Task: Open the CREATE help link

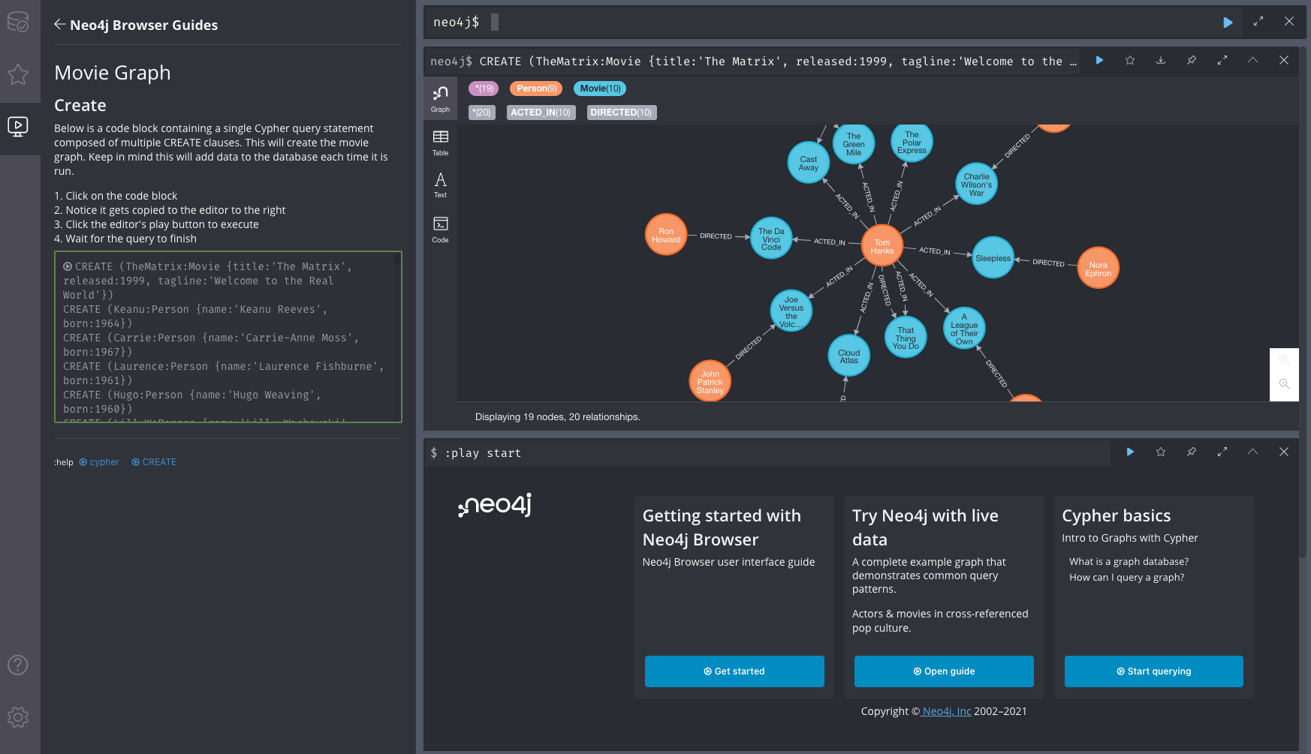Action: point(154,462)
